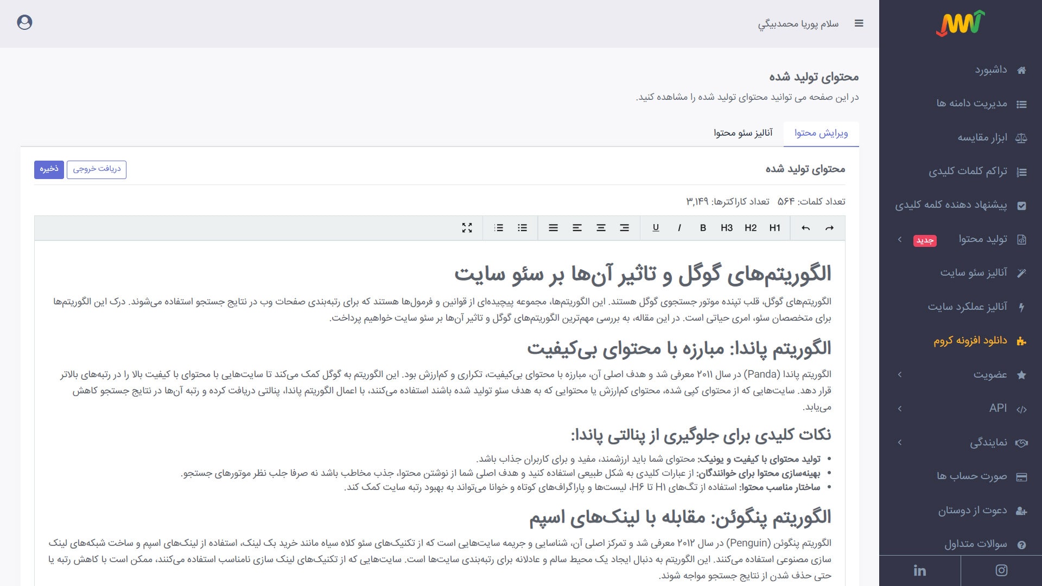This screenshot has width=1042, height=586.
Task: Toggle underline formatting in editor toolbar
Action: [656, 228]
